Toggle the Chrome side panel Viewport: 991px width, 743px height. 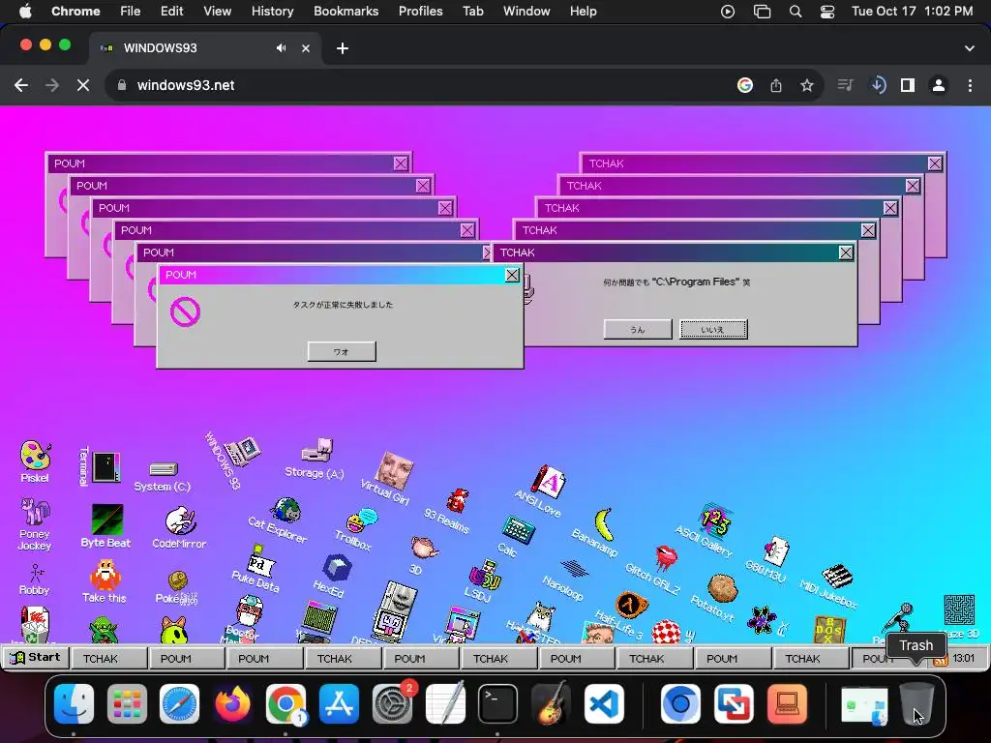908,85
